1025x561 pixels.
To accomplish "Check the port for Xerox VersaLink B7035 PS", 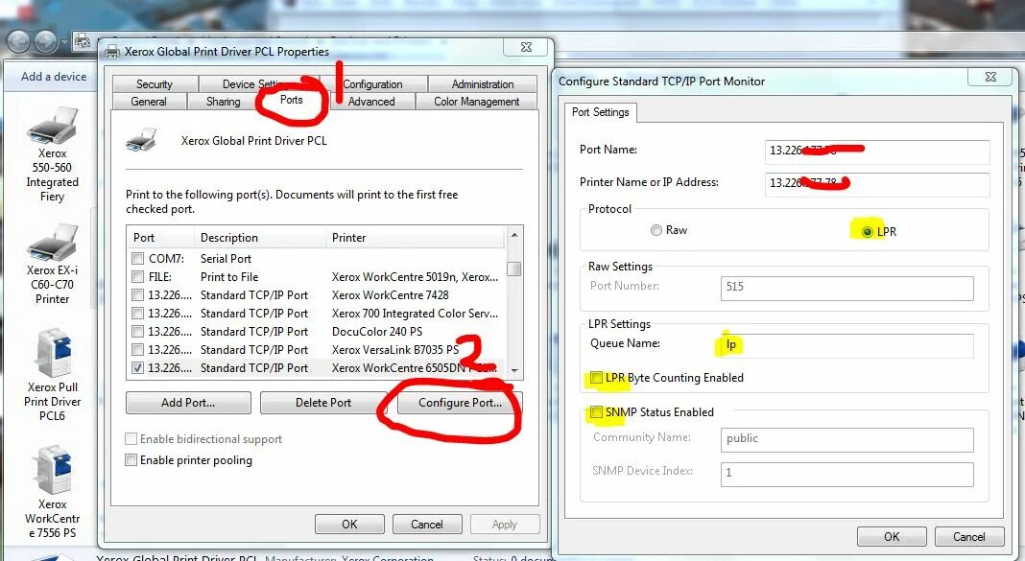I will point(137,350).
